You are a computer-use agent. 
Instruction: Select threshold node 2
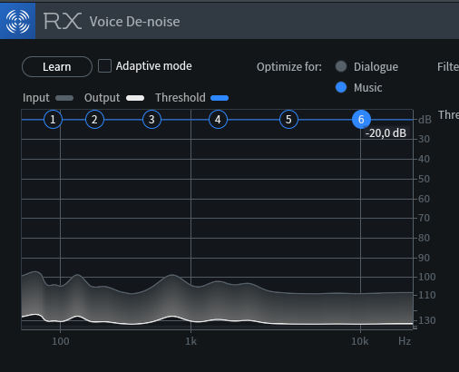pyautogui.click(x=94, y=120)
